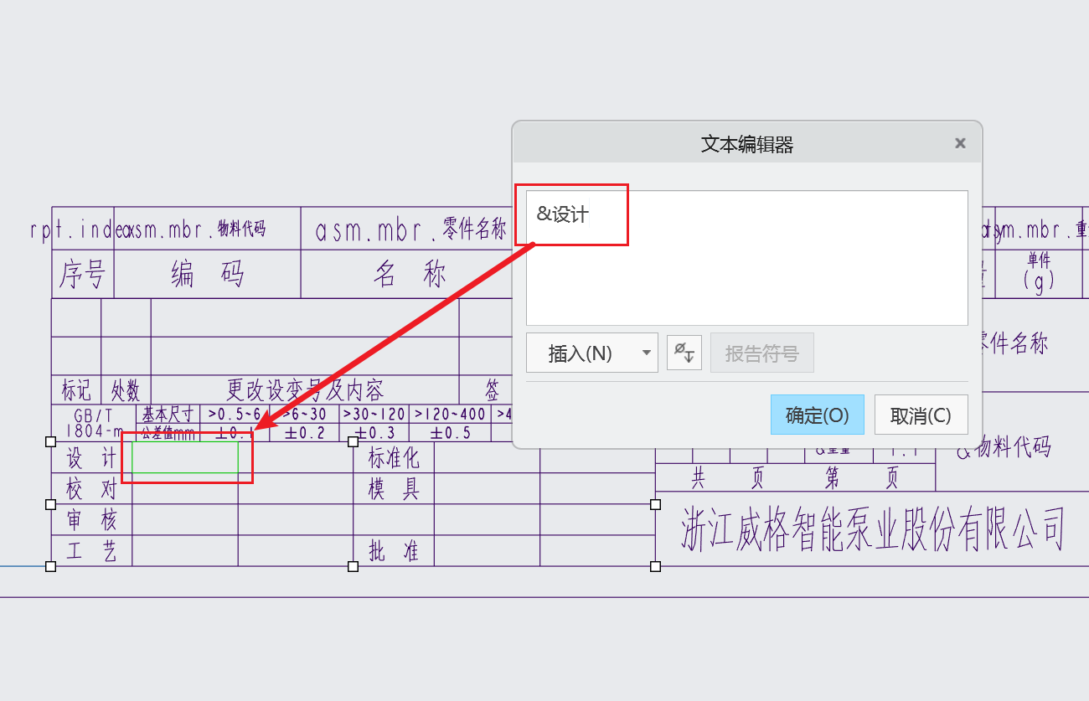Click the 标准化 table cell
Image resolution: width=1089 pixels, height=701 pixels.
pyautogui.click(x=393, y=457)
